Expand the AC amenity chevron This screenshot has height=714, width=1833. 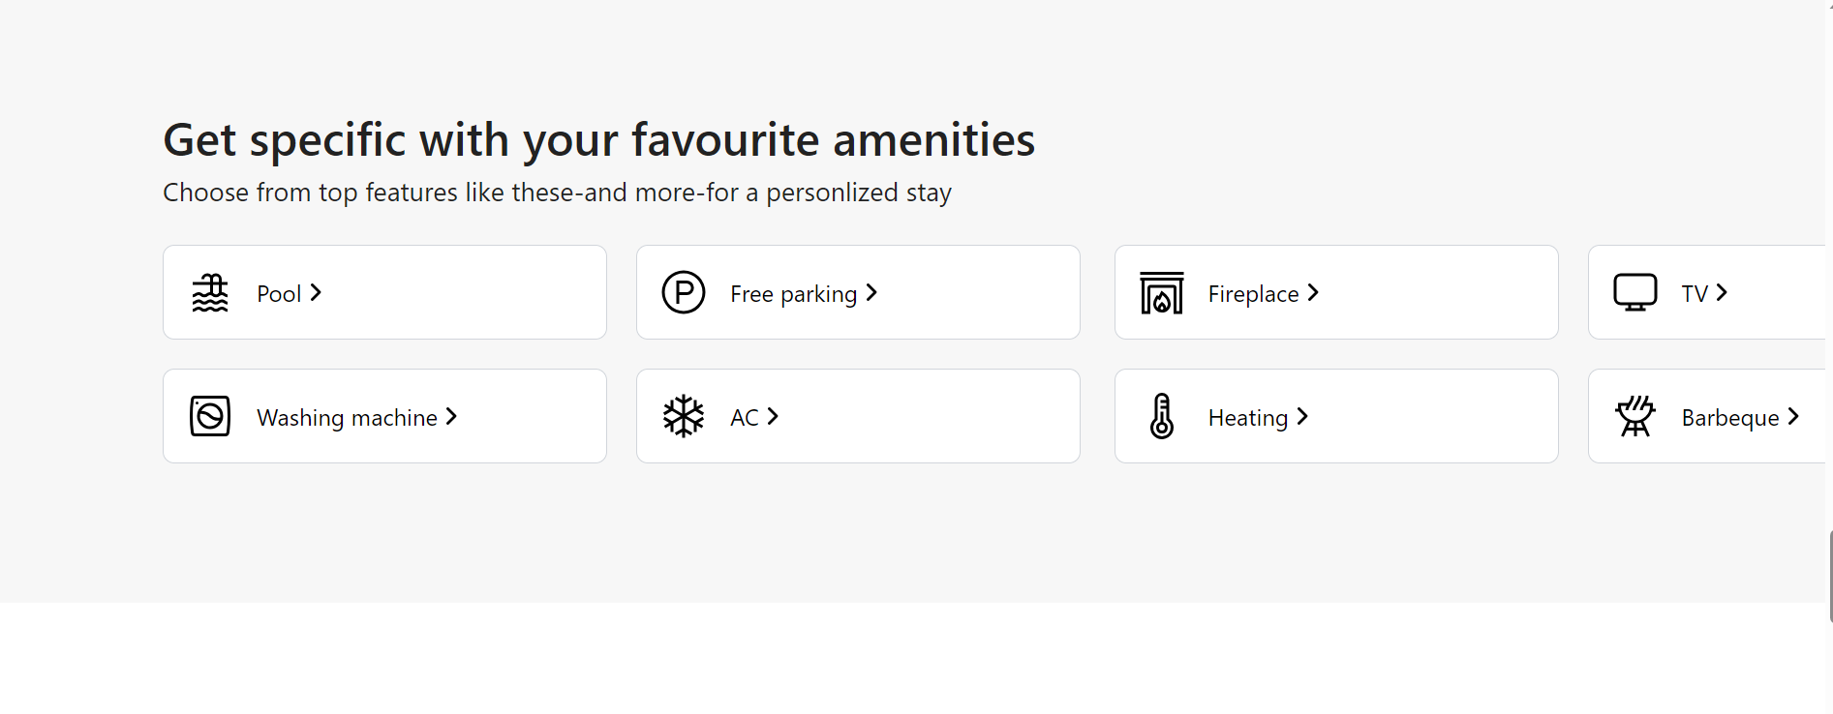coord(775,416)
